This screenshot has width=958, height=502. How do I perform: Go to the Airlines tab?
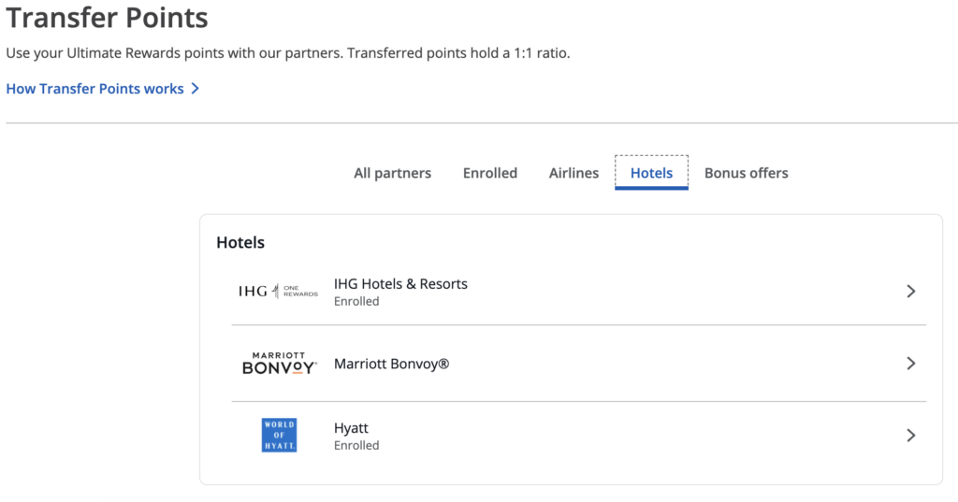573,173
